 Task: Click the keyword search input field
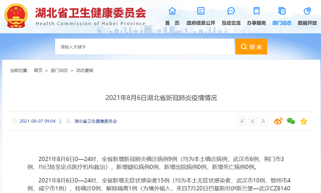point(144,47)
